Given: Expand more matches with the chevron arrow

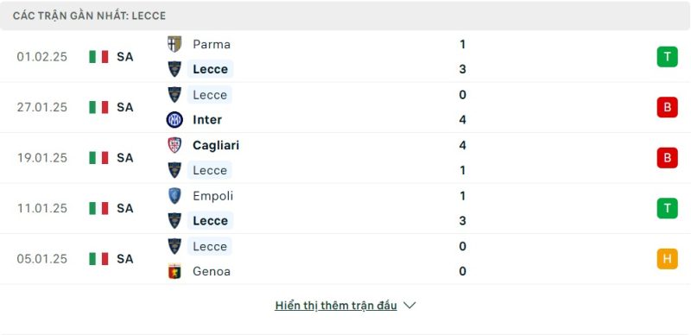Looking at the screenshot, I should click(409, 306).
